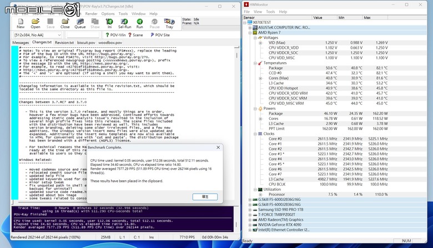Open POV Site link button
433x248 pixels.
[160, 35]
